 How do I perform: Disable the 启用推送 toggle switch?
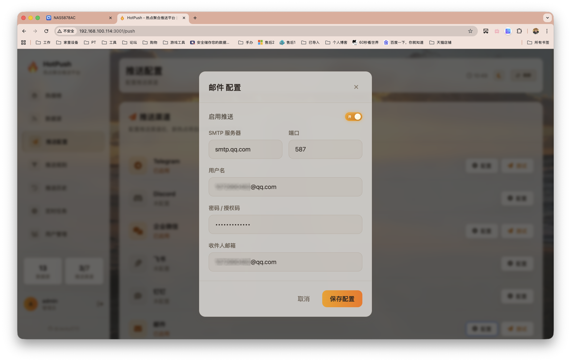[x=354, y=117]
